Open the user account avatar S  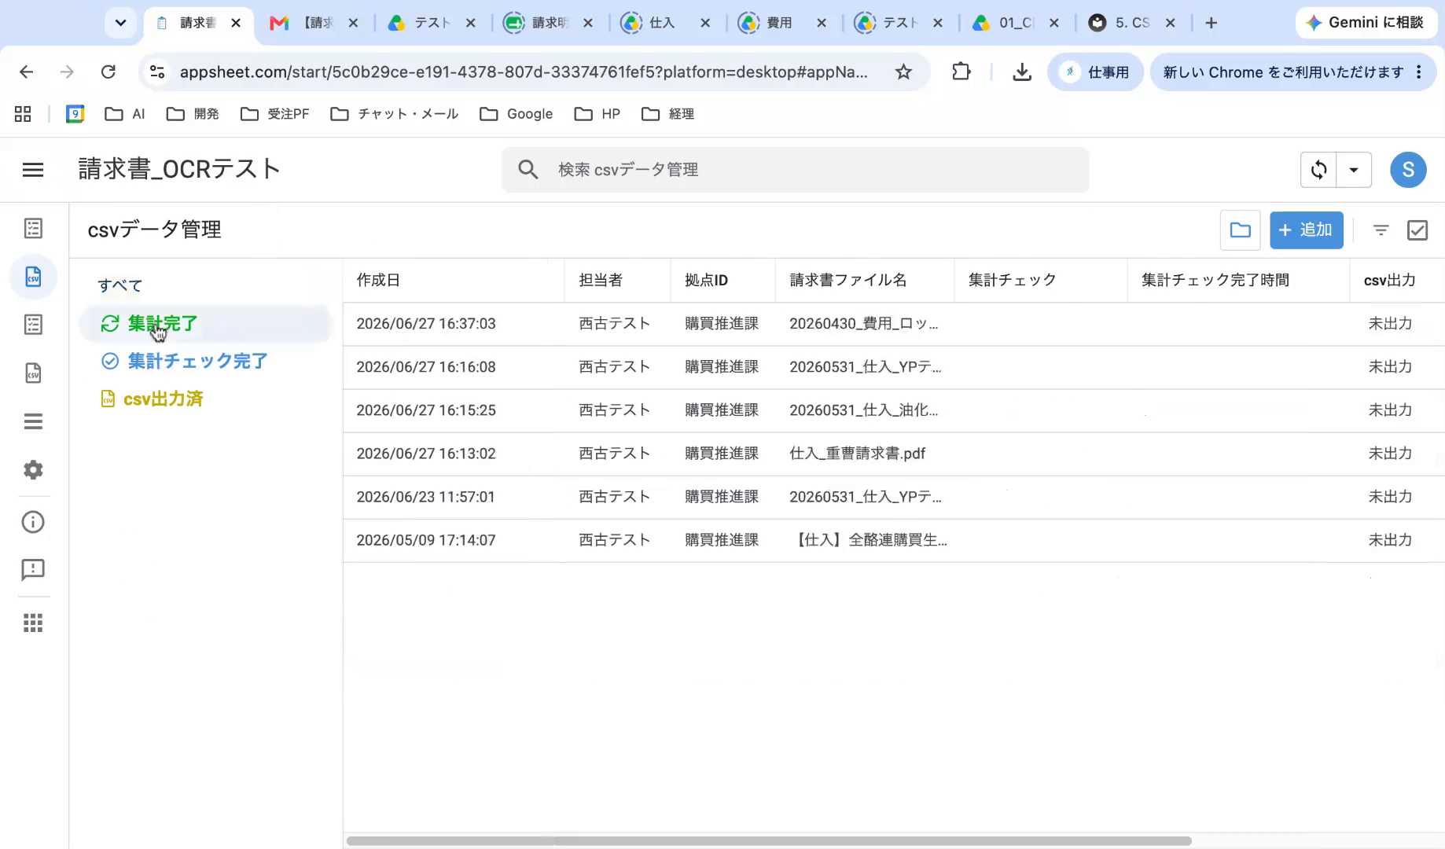tap(1408, 170)
